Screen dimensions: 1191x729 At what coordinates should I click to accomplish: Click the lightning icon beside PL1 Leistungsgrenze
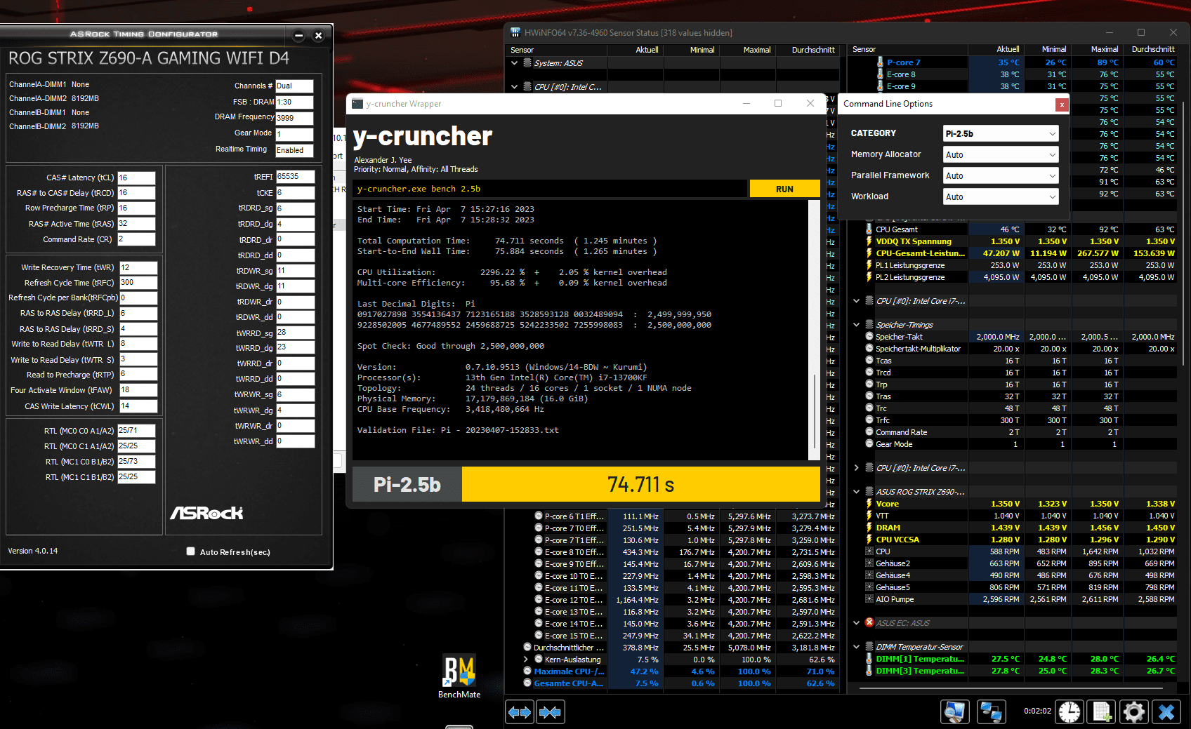tap(869, 265)
